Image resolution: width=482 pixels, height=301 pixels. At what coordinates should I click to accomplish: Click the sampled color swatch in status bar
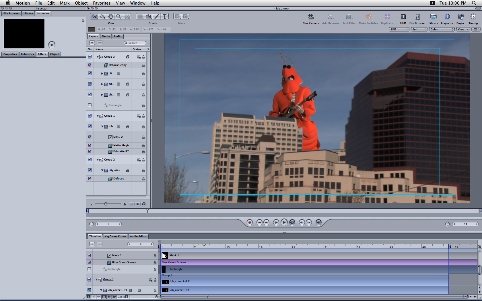pyautogui.click(x=92, y=30)
